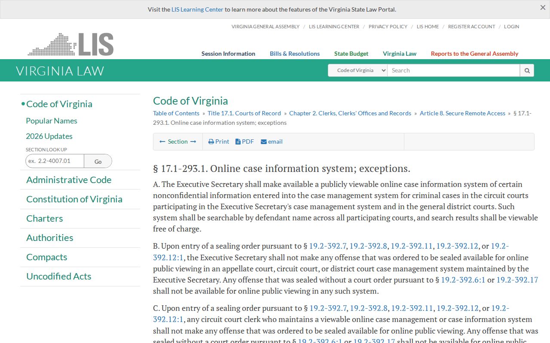Open Reports to the General Assembly

click(x=474, y=54)
